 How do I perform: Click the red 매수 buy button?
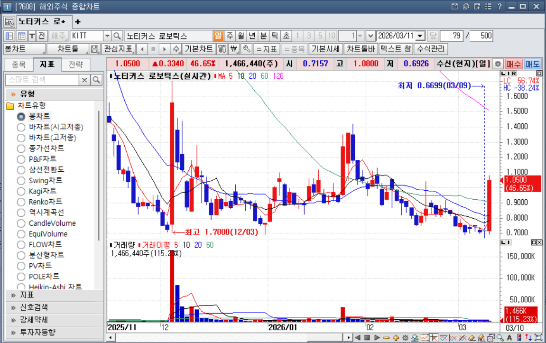[513, 64]
